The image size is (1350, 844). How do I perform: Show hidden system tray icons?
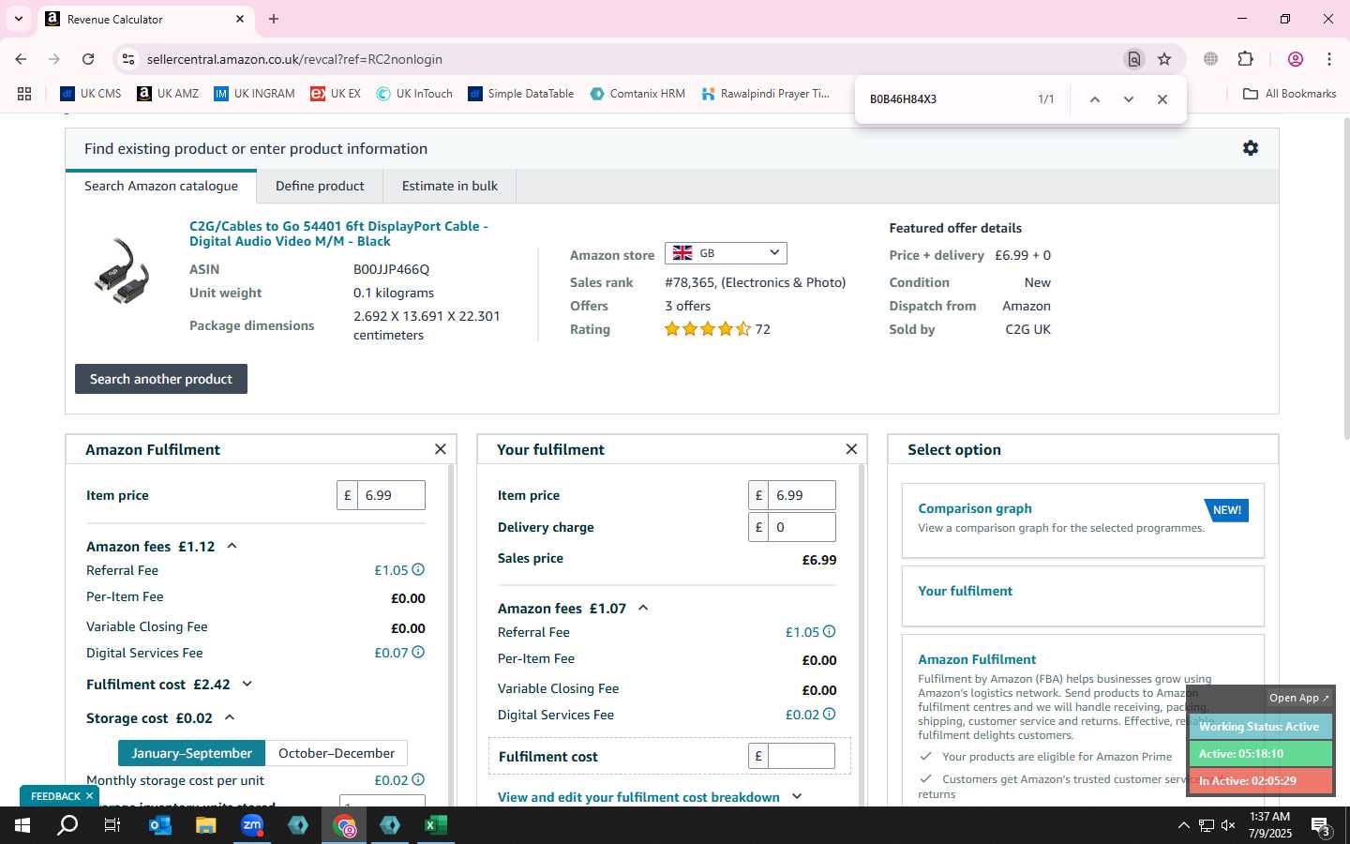[1183, 825]
